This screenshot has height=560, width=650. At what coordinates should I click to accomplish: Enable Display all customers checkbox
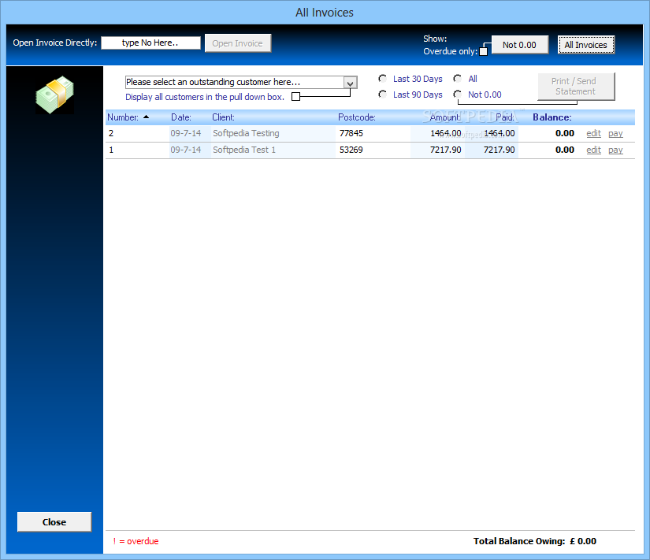(x=295, y=97)
